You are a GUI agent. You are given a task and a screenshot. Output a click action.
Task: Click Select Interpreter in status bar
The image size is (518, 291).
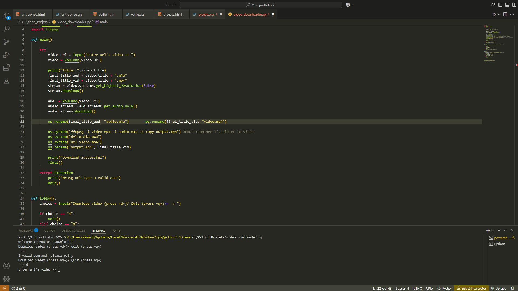pos(471,288)
